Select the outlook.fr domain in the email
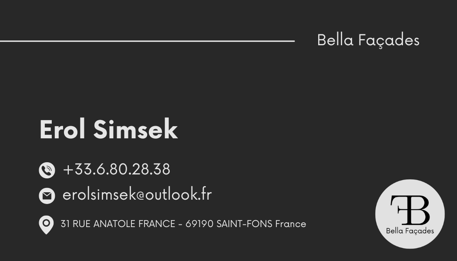This screenshot has width=457, height=261. (x=178, y=194)
